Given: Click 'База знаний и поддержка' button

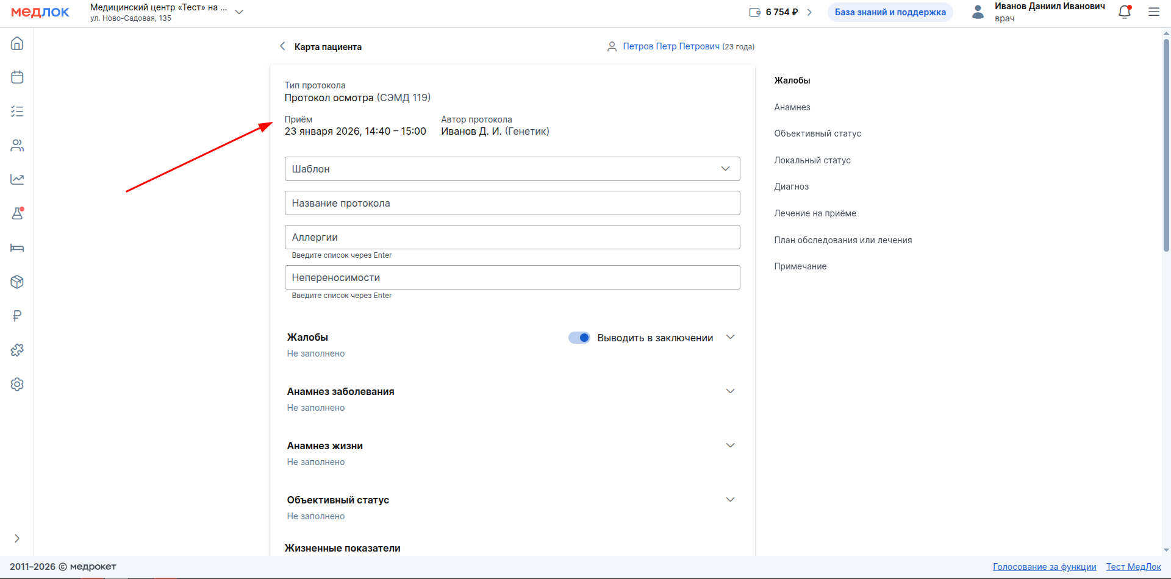Looking at the screenshot, I should pos(890,12).
